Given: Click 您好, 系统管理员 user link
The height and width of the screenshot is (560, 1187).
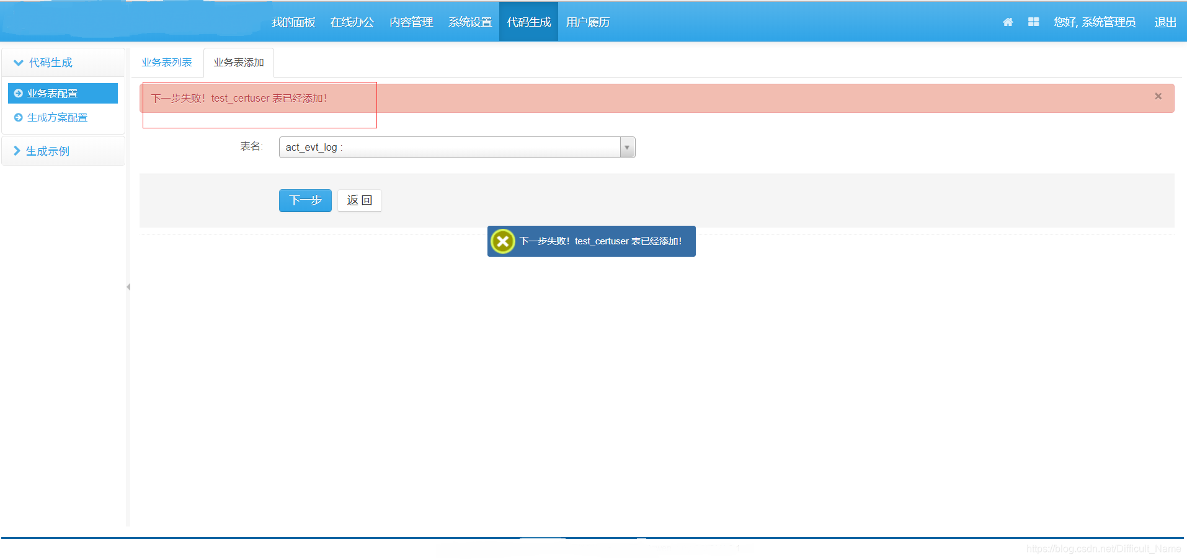Looking at the screenshot, I should (x=1095, y=22).
